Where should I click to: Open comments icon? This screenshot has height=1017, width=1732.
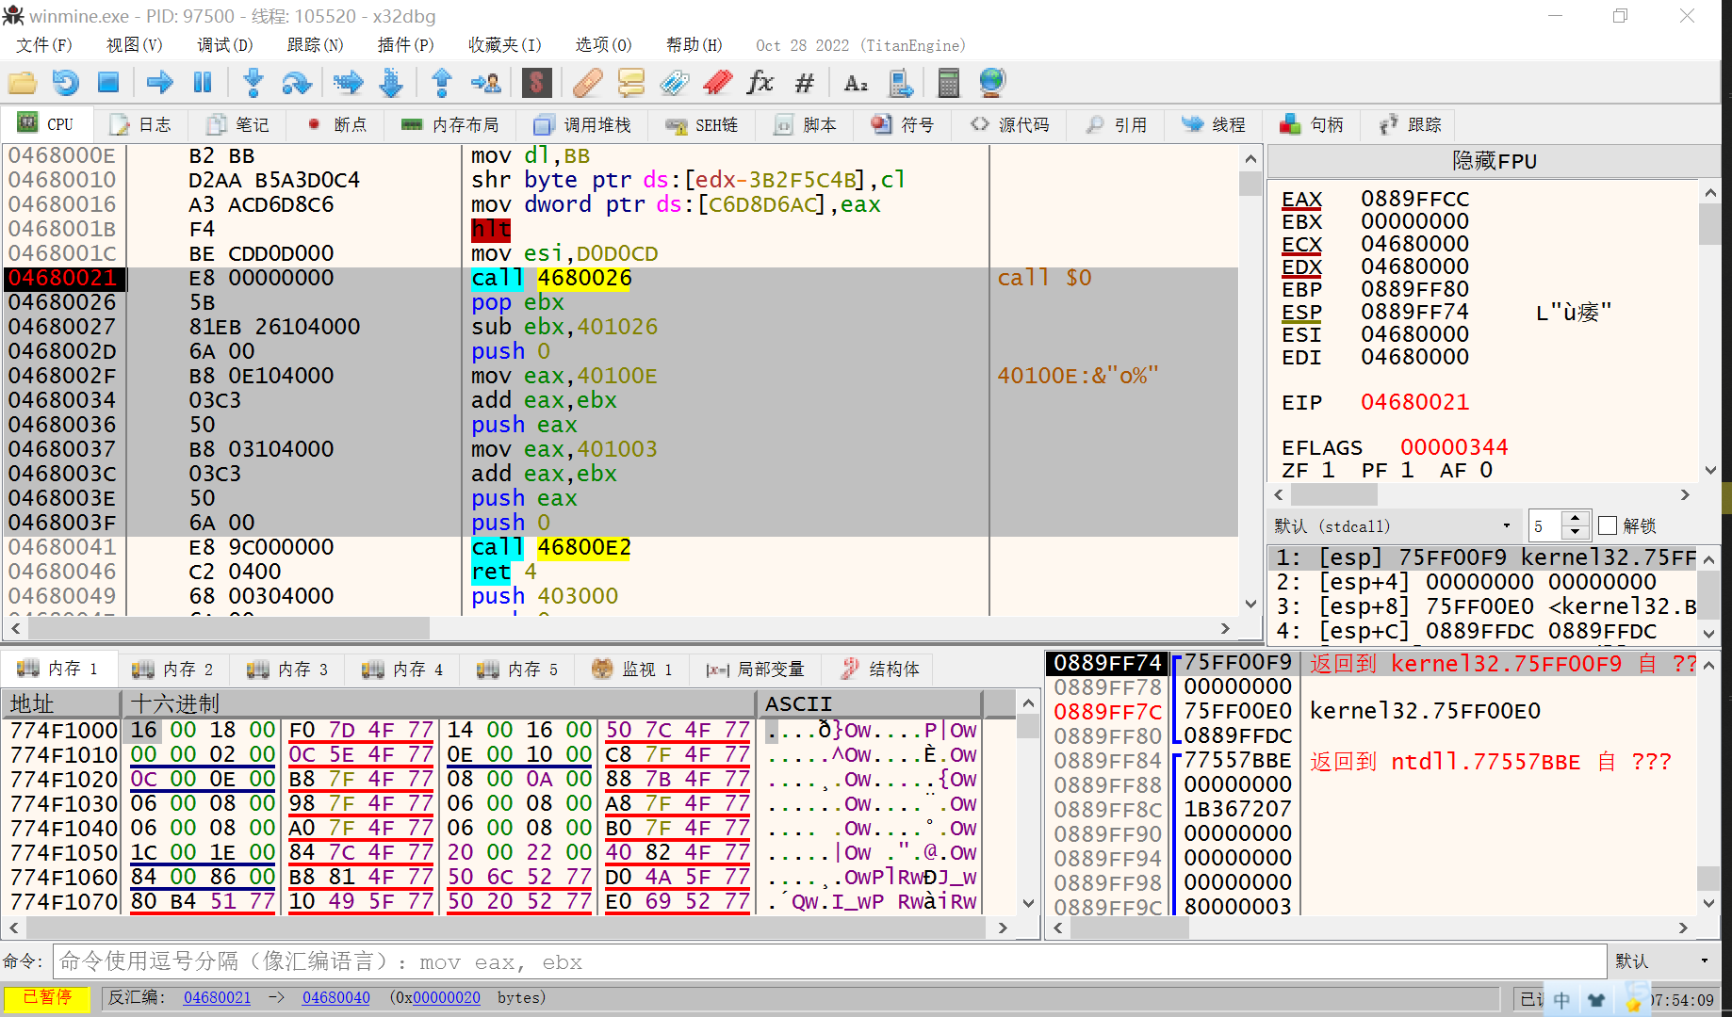[x=630, y=83]
